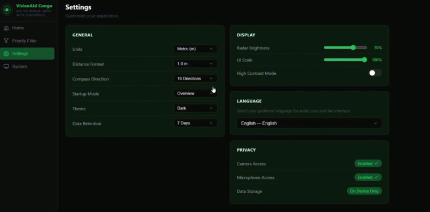Click the Camera Access Enabled button
The image size is (430, 212).
tap(368, 163)
